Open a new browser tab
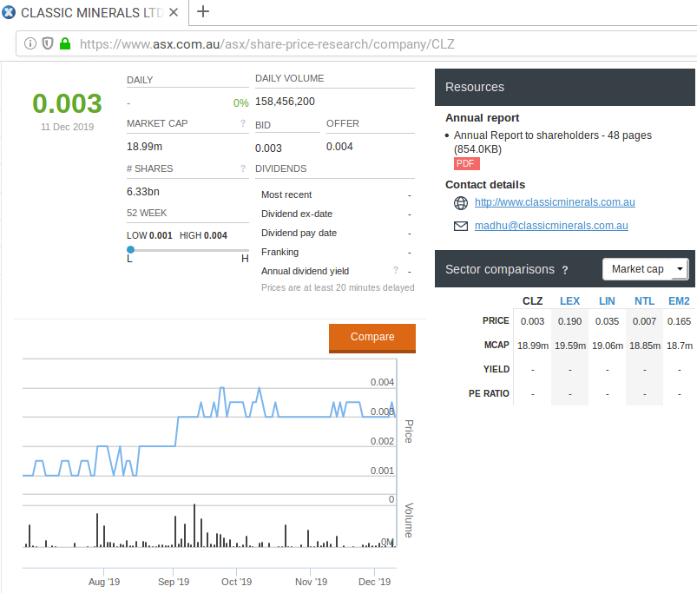The height and width of the screenshot is (593, 697). (203, 11)
